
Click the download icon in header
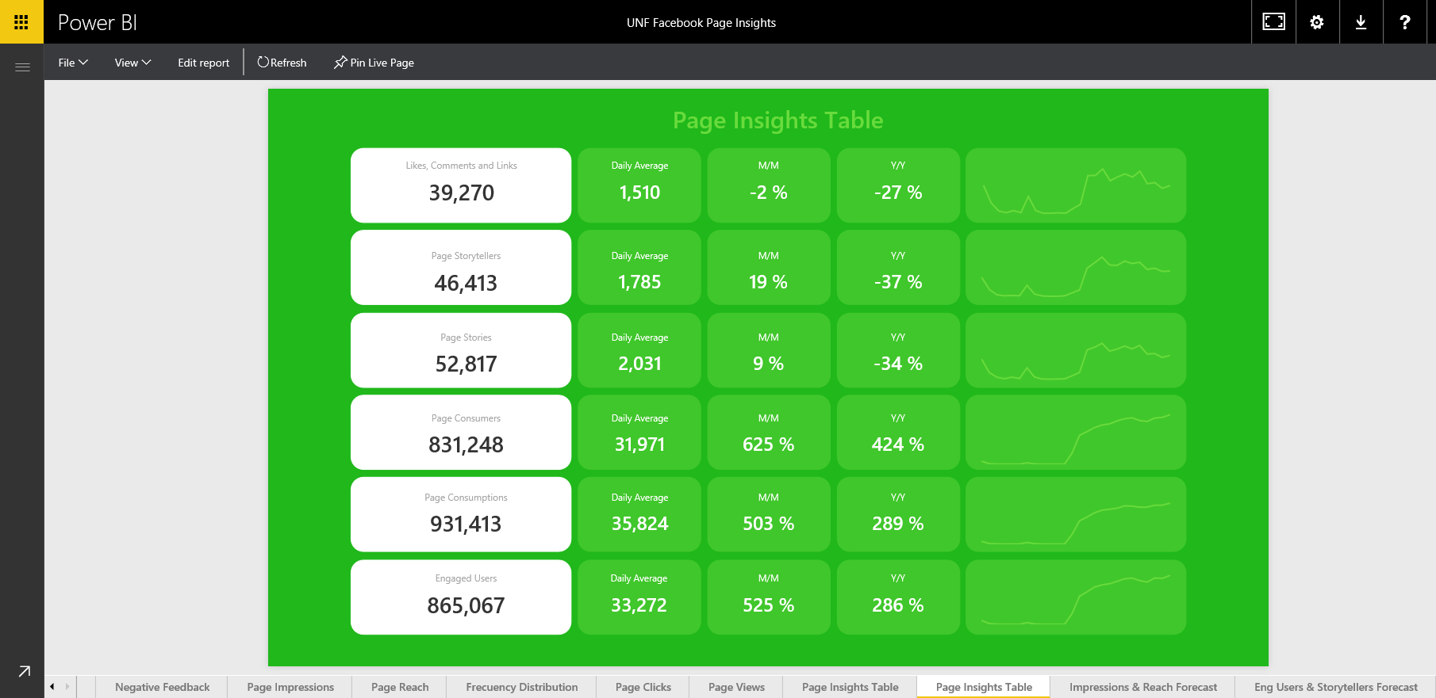click(x=1361, y=22)
